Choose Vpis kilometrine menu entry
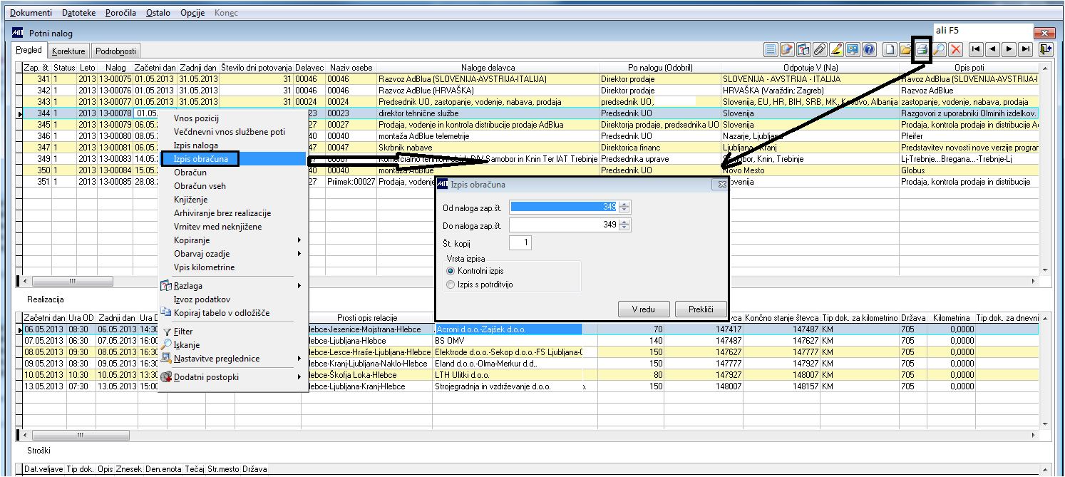Screen dimensions: 1065x477 (232, 267)
